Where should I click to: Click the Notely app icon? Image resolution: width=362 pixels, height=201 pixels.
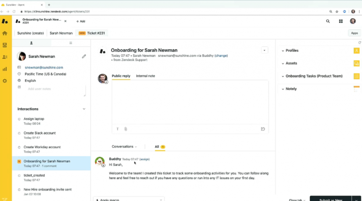356,89
